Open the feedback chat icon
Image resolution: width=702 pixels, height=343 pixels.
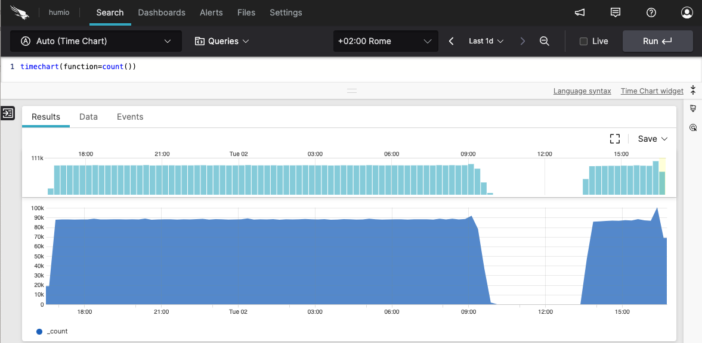615,13
